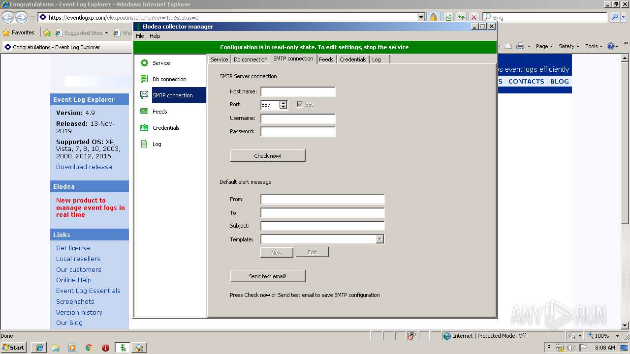
Task: Toggle the SSL checkbox
Action: point(300,105)
